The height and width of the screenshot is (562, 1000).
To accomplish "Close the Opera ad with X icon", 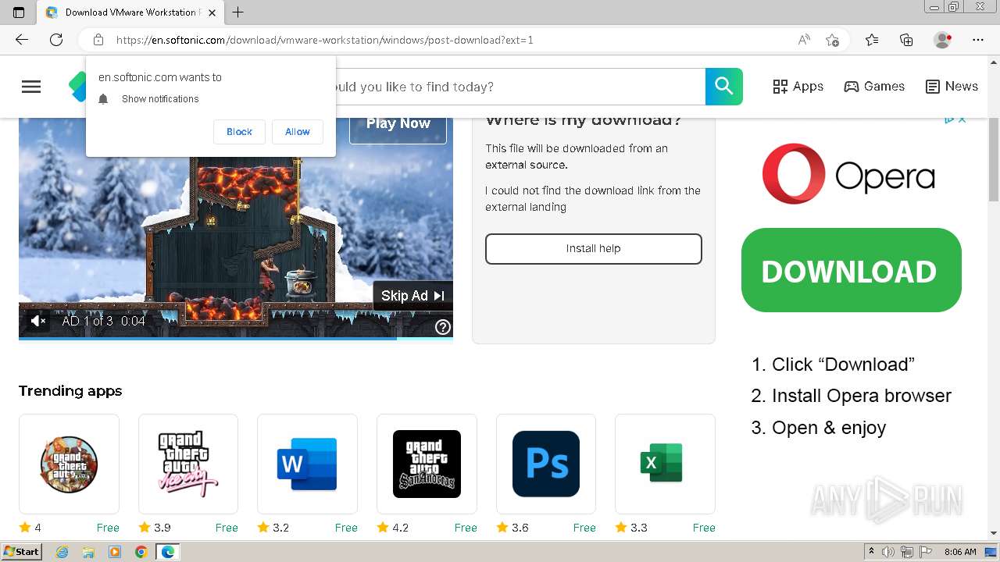I will 962,119.
